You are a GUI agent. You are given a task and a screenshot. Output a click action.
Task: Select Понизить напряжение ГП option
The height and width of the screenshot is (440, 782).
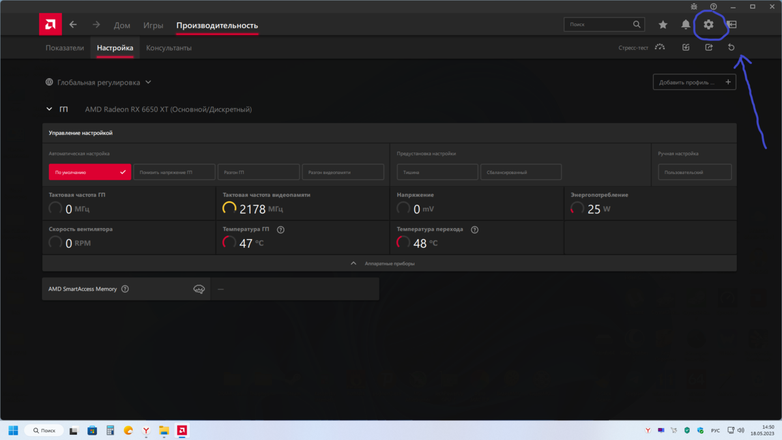(x=175, y=172)
